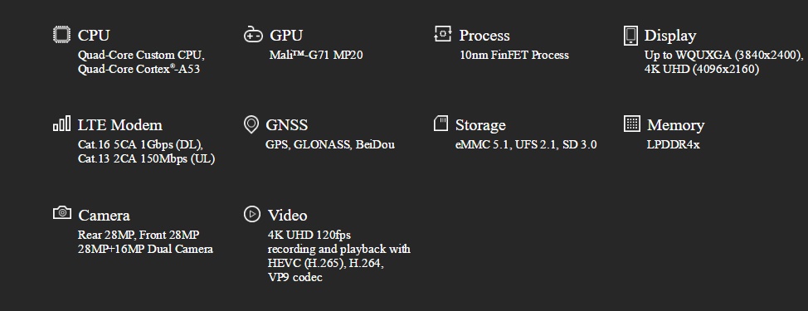Image resolution: width=808 pixels, height=311 pixels.
Task: Click the Process icon
Action: tap(443, 34)
